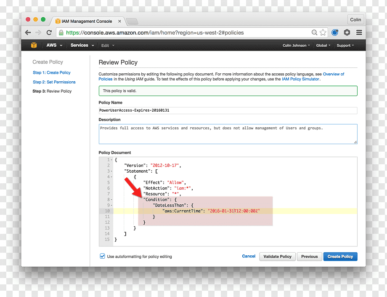Click the Create Policy button
Image resolution: width=387 pixels, height=297 pixels.
[340, 257]
